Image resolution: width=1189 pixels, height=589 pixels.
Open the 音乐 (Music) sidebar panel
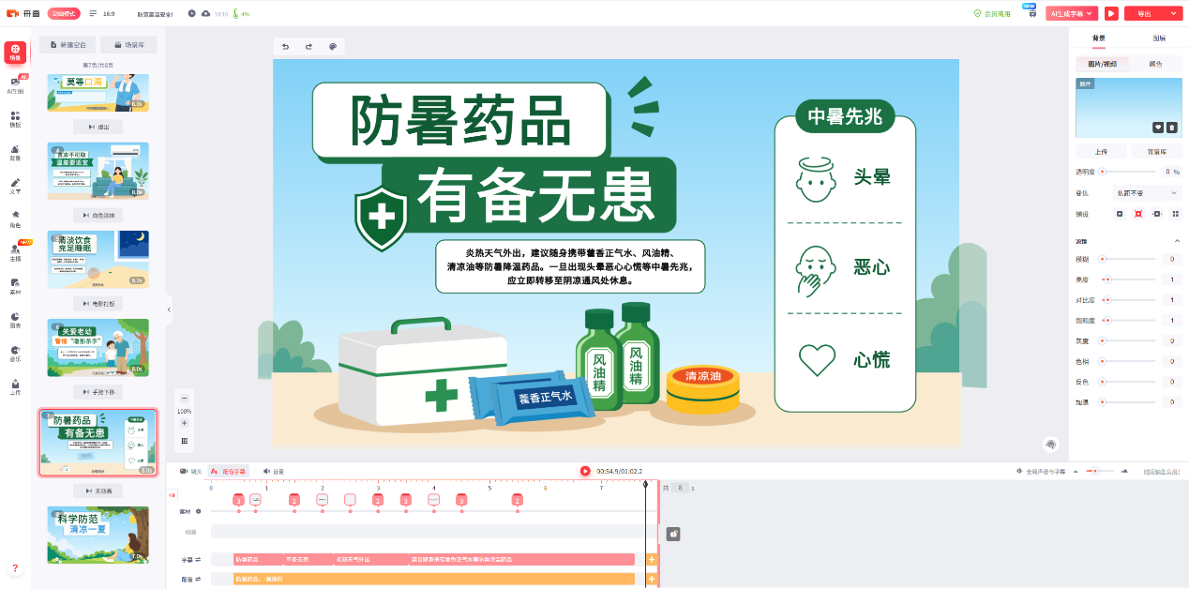pos(15,354)
